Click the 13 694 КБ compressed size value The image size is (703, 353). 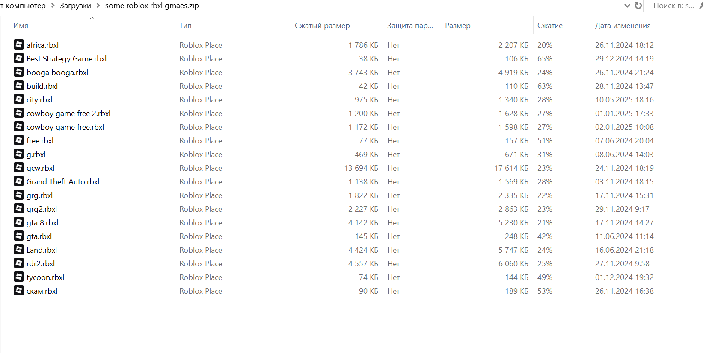tap(361, 168)
